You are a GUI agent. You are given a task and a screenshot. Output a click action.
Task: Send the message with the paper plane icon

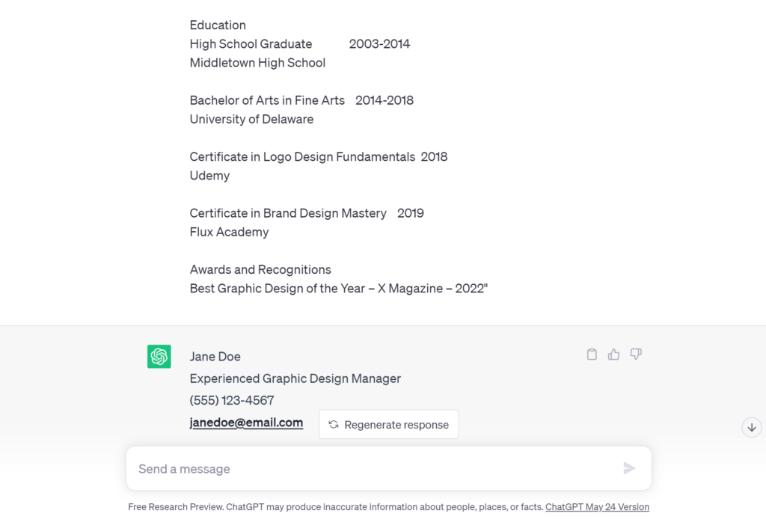[629, 468]
